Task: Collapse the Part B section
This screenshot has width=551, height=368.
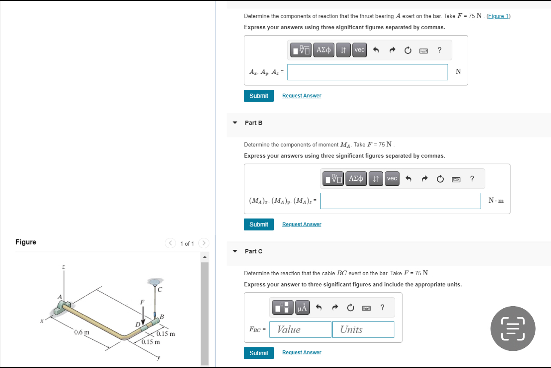Action: [235, 122]
